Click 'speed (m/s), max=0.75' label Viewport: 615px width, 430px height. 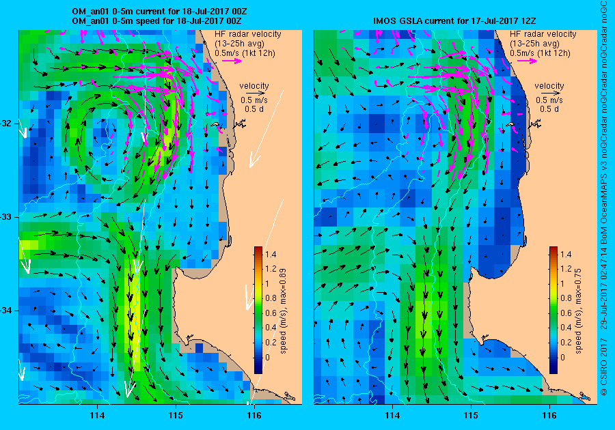coord(578,311)
